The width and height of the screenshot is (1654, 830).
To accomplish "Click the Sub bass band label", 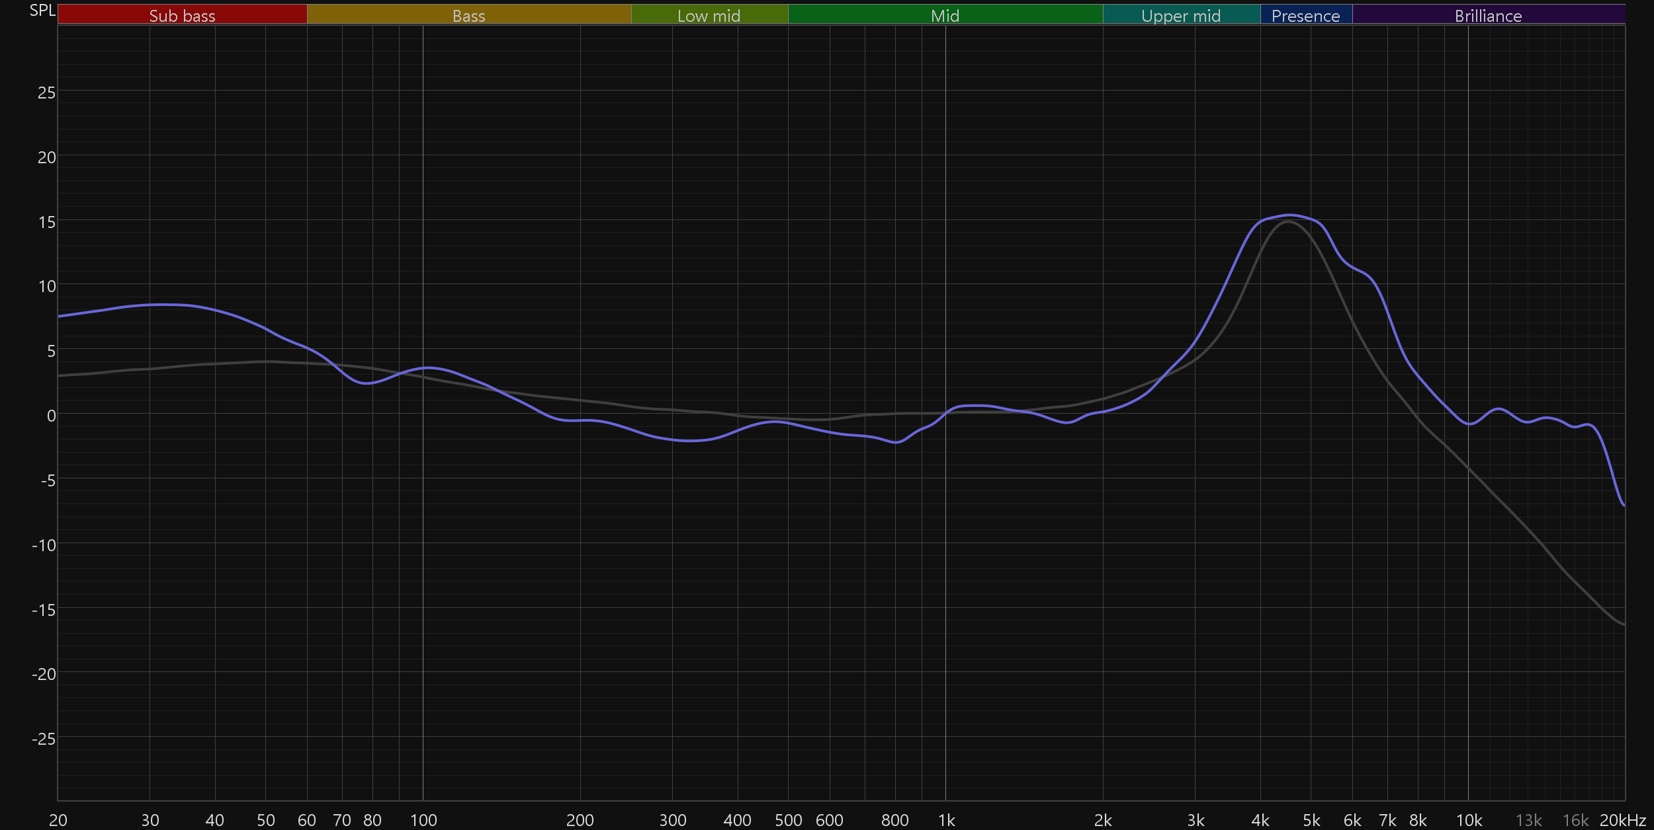I will pos(182,15).
